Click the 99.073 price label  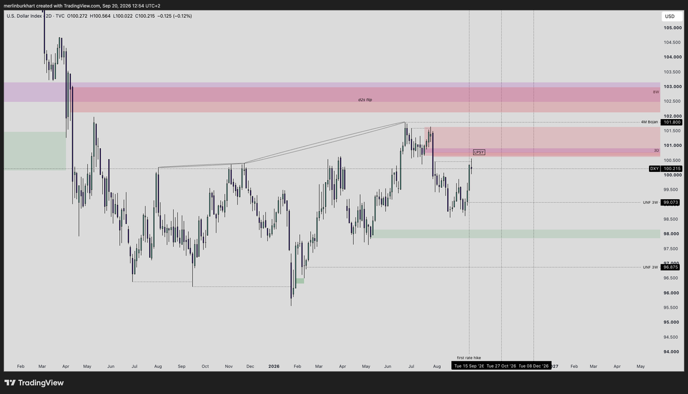pyautogui.click(x=672, y=202)
